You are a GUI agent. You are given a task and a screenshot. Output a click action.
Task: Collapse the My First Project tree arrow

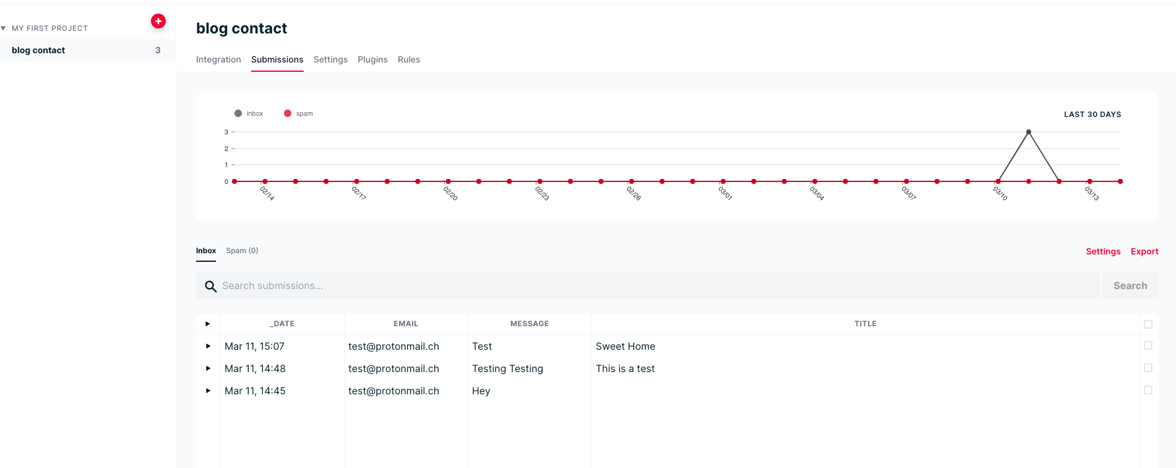pyautogui.click(x=4, y=28)
